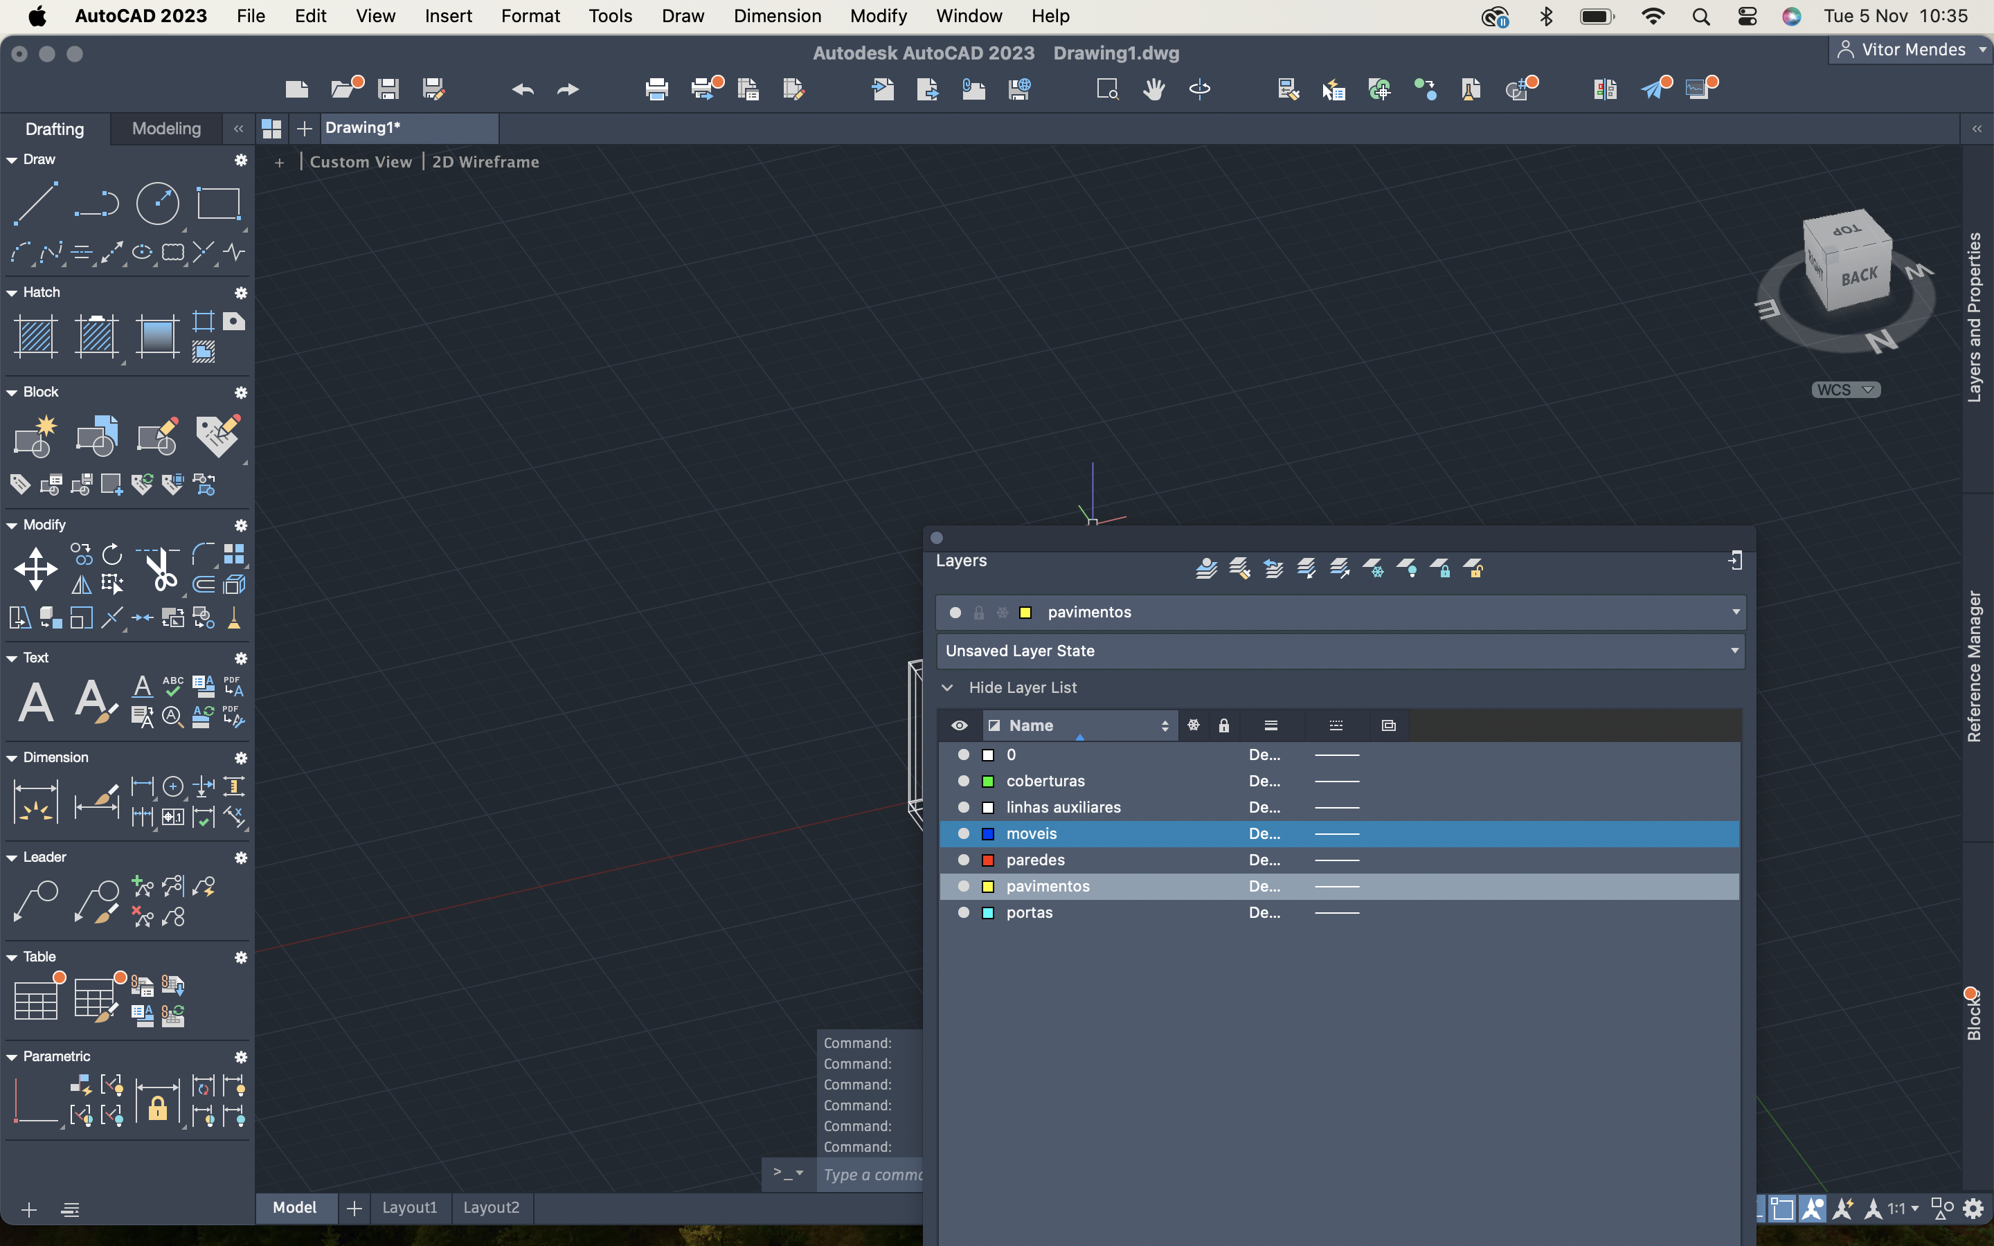This screenshot has width=1994, height=1246.
Task: Open the Insert menu
Action: tap(448, 16)
